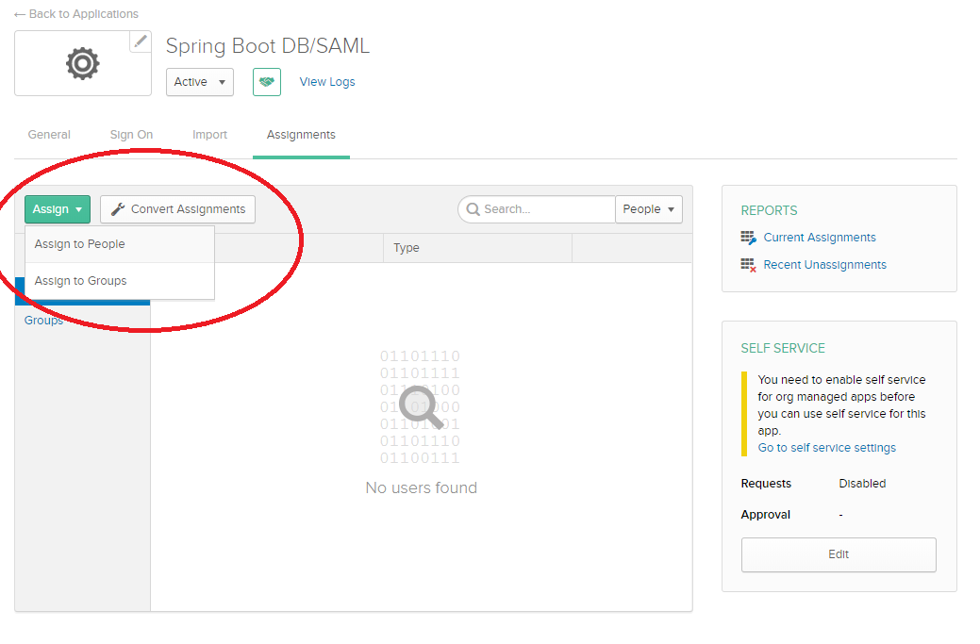
Task: Select the Assignments tab
Action: [301, 135]
